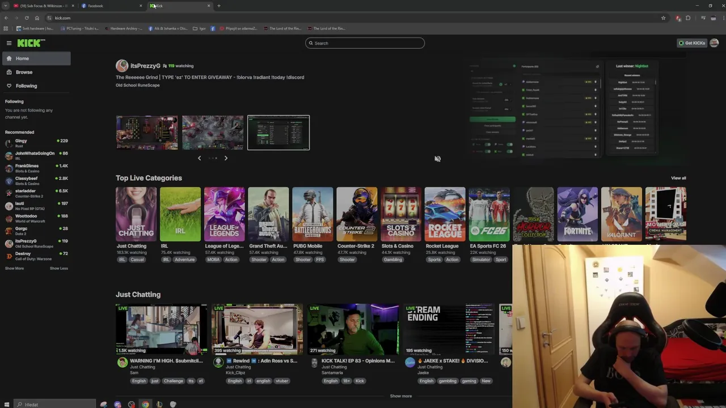
Task: Unmute the featured stream player
Action: (x=437, y=159)
